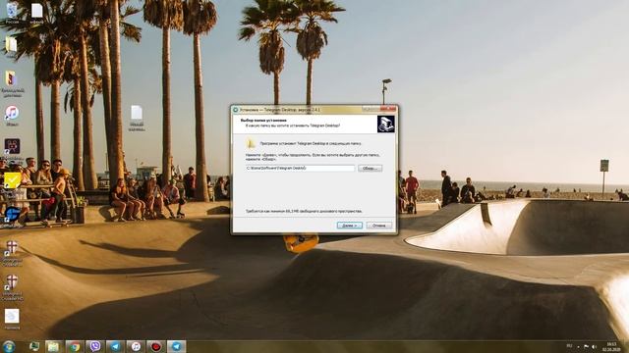Open Google Chrome from the taskbar
This screenshot has width=629, height=353.
74,346
